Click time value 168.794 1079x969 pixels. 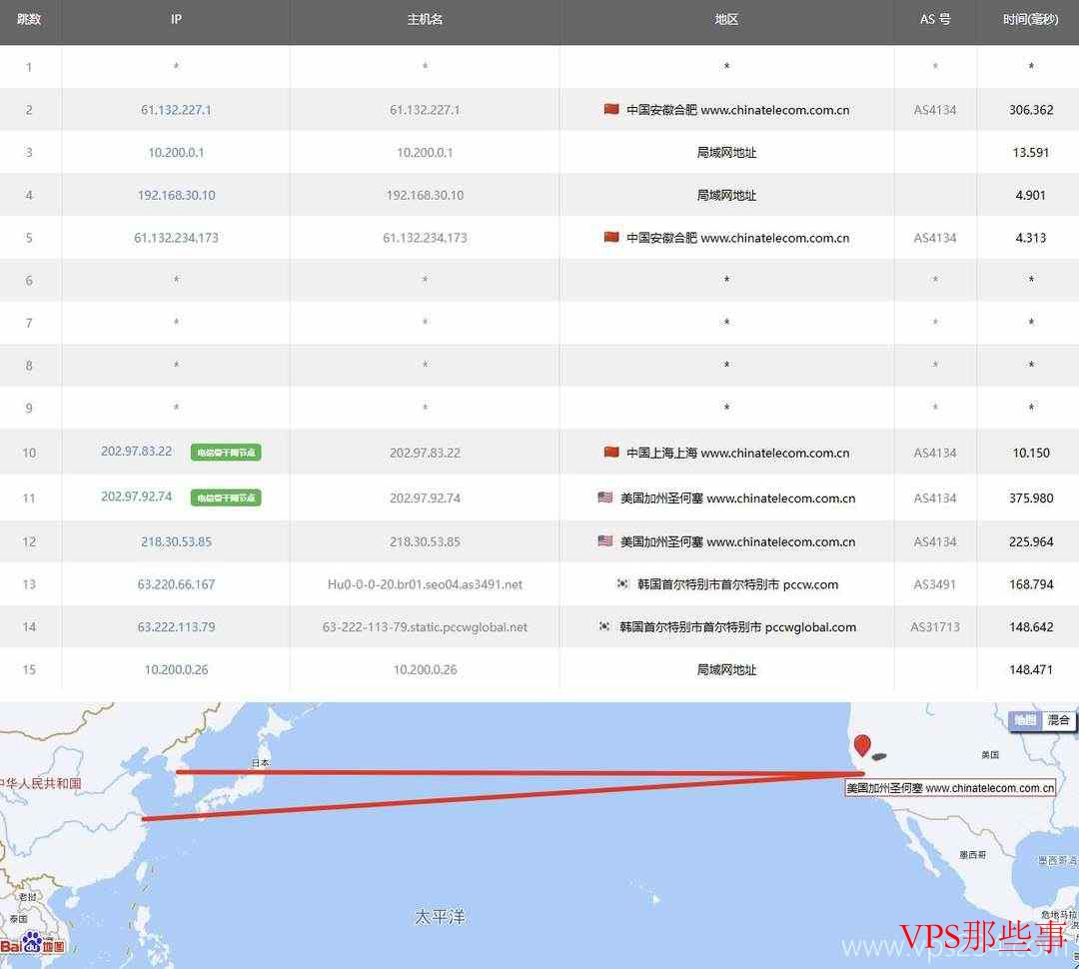[x=1031, y=584]
